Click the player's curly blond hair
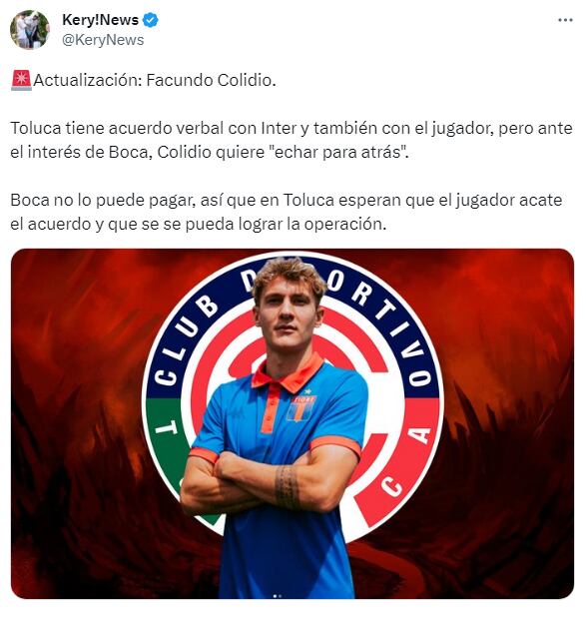Viewport: 586px width, 620px height. (289, 276)
